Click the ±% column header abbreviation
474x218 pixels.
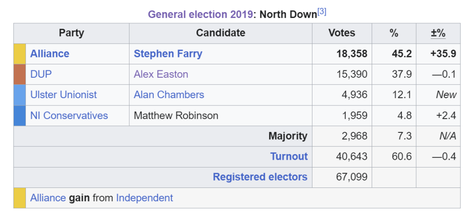pos(438,33)
